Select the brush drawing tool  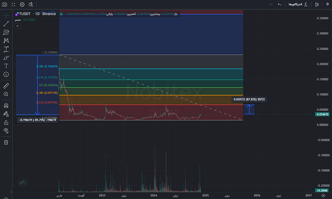coord(6,58)
